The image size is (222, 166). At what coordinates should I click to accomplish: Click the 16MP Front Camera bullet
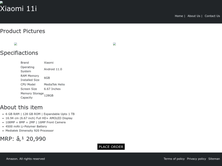[x=35, y=122]
